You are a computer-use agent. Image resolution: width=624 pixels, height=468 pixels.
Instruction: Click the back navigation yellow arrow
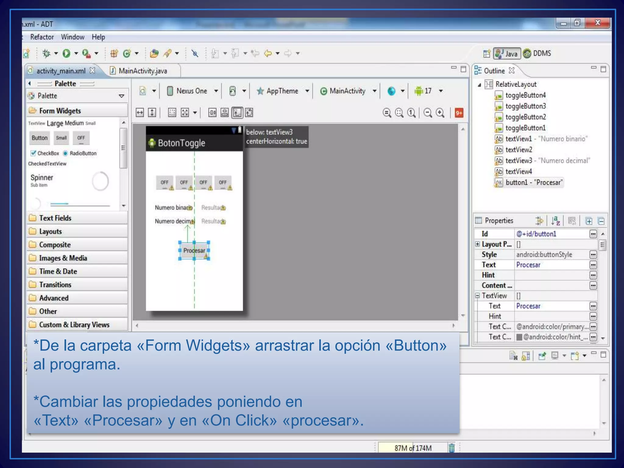pyautogui.click(x=268, y=53)
